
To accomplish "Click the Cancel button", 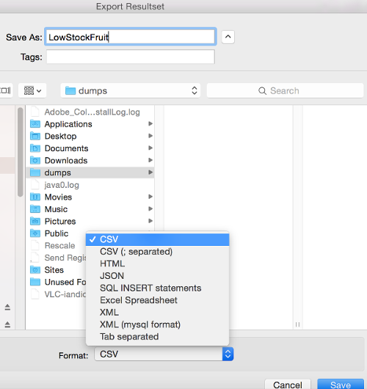I will 288,385.
